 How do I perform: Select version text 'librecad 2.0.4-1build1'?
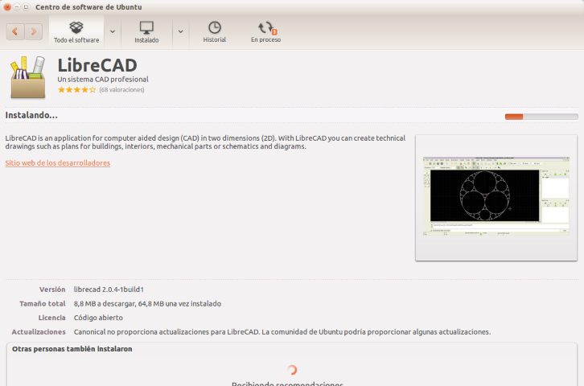point(109,289)
